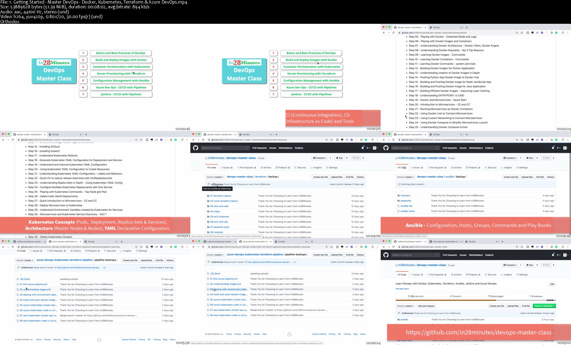This screenshot has width=571, height=345.
Task: Click file icon beside ansible_hosts
Action: pos(399,211)
